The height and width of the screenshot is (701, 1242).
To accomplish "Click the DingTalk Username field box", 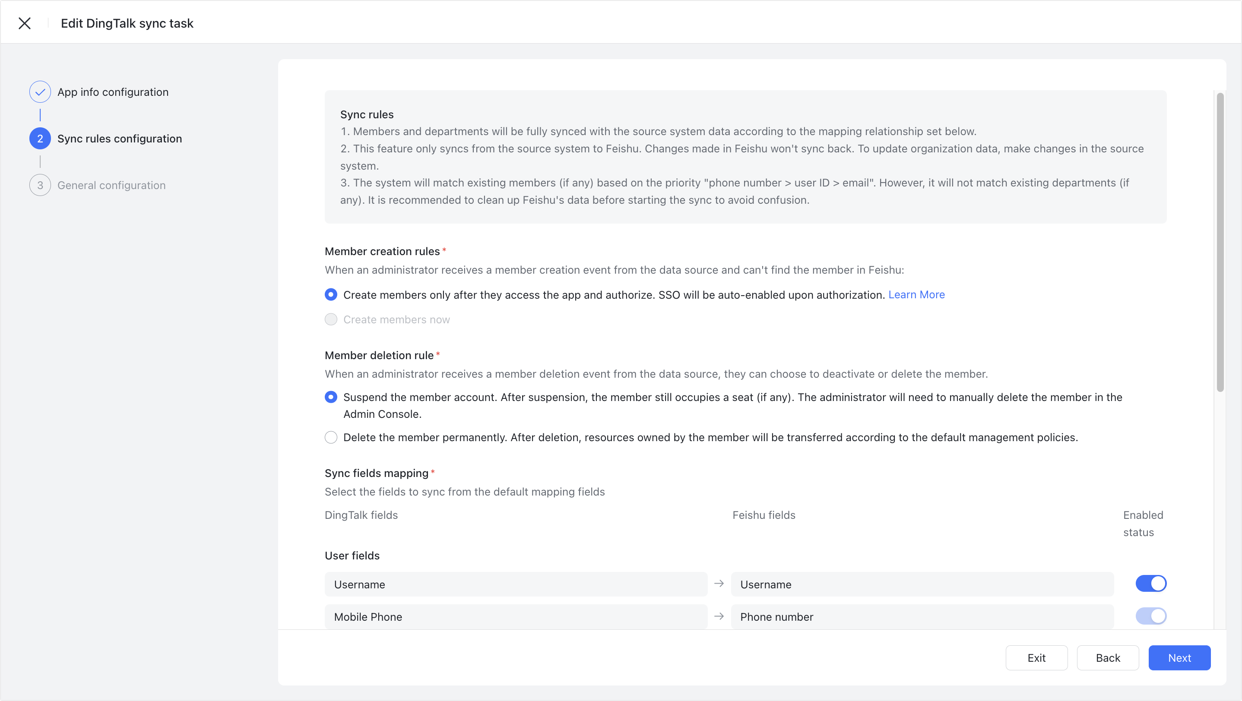I will [516, 584].
